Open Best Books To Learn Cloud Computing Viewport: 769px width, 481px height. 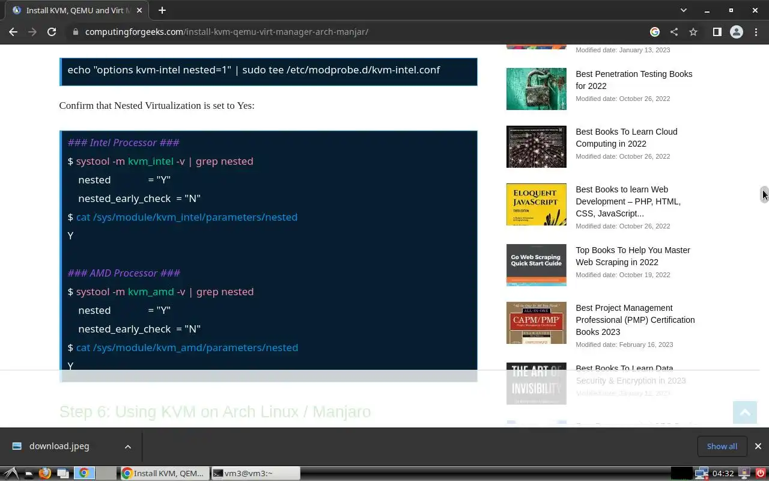[627, 138]
